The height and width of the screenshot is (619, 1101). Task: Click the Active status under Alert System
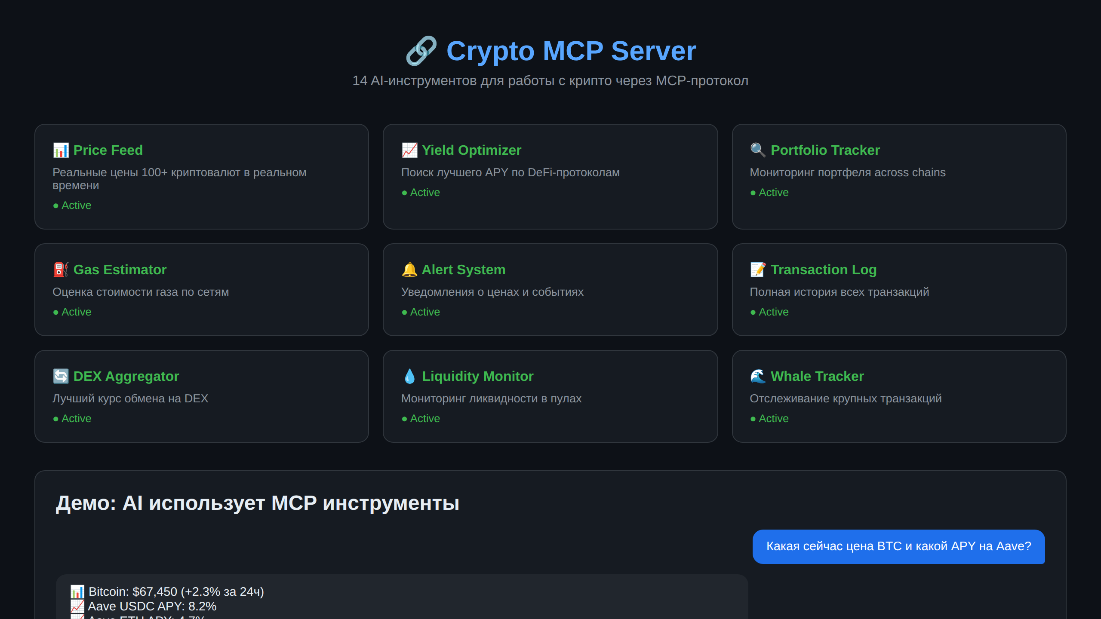click(421, 312)
